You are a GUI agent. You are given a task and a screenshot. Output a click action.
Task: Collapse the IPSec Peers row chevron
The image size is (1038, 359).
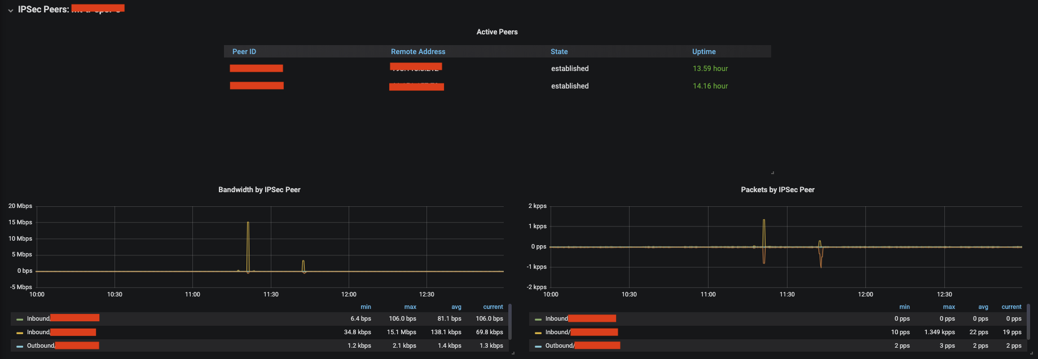click(10, 10)
